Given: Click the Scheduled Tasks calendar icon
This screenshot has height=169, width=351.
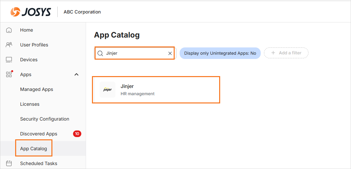Looking at the screenshot, I should (9, 163).
